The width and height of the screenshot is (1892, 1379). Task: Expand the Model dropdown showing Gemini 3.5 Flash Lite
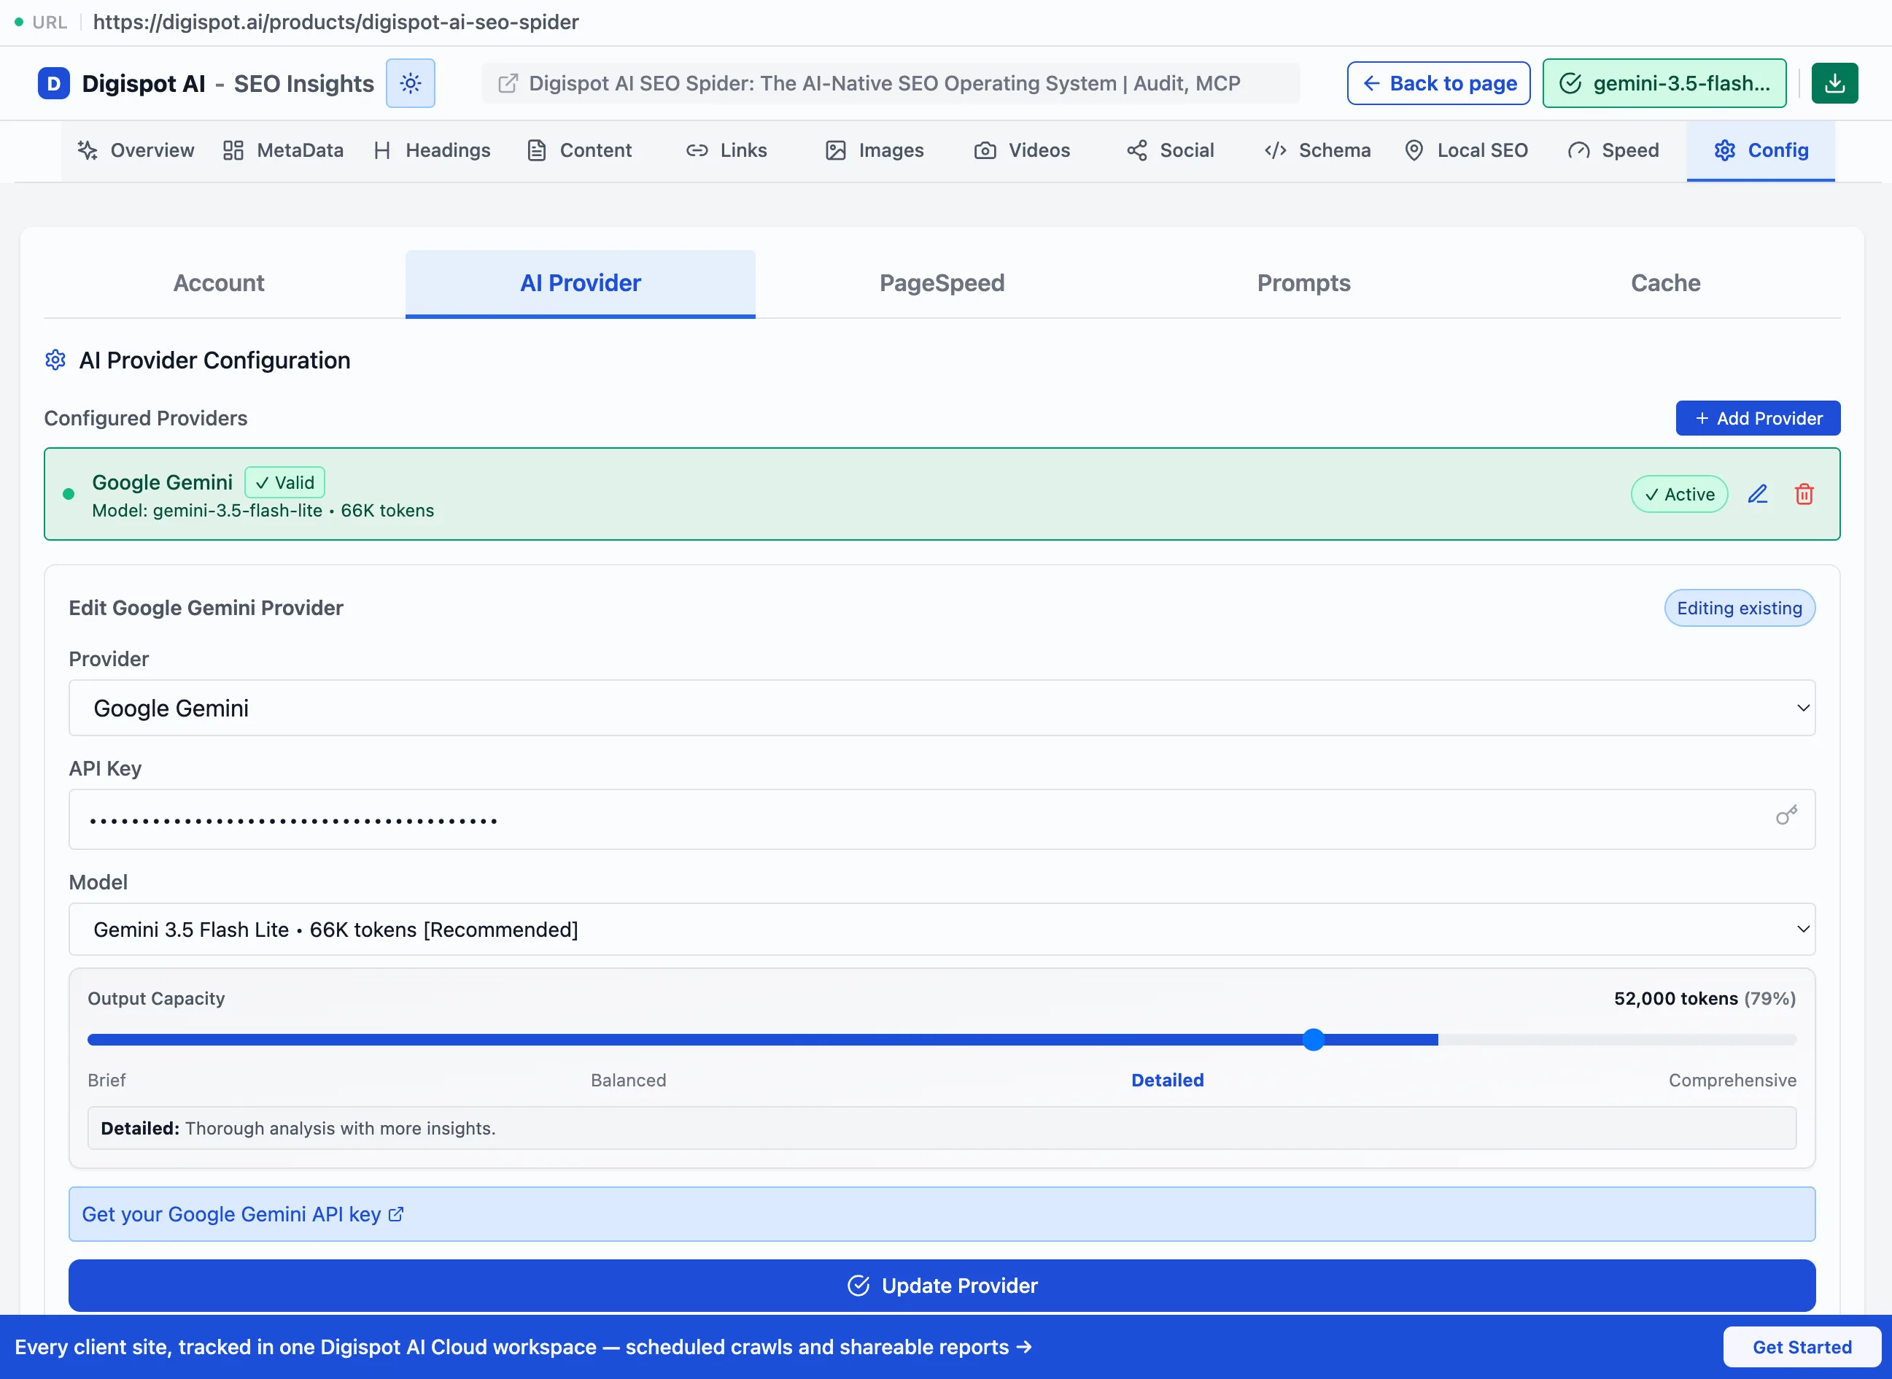(x=942, y=929)
